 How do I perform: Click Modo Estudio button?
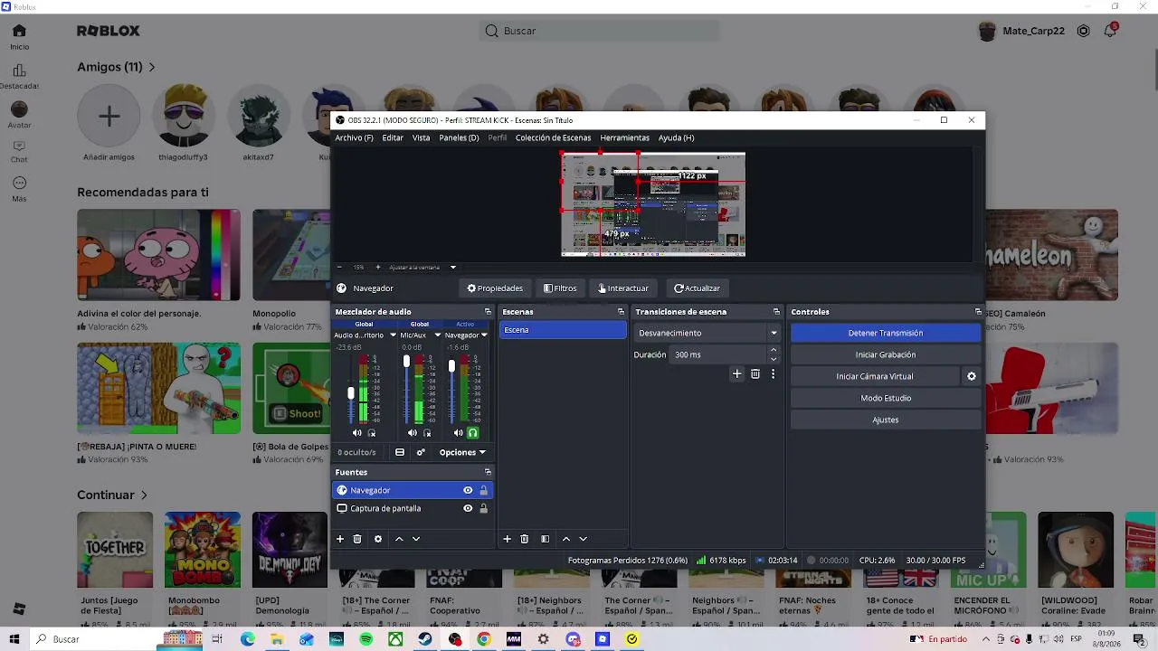tap(885, 398)
